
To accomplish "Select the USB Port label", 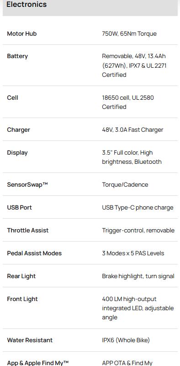I will pos(19,208).
